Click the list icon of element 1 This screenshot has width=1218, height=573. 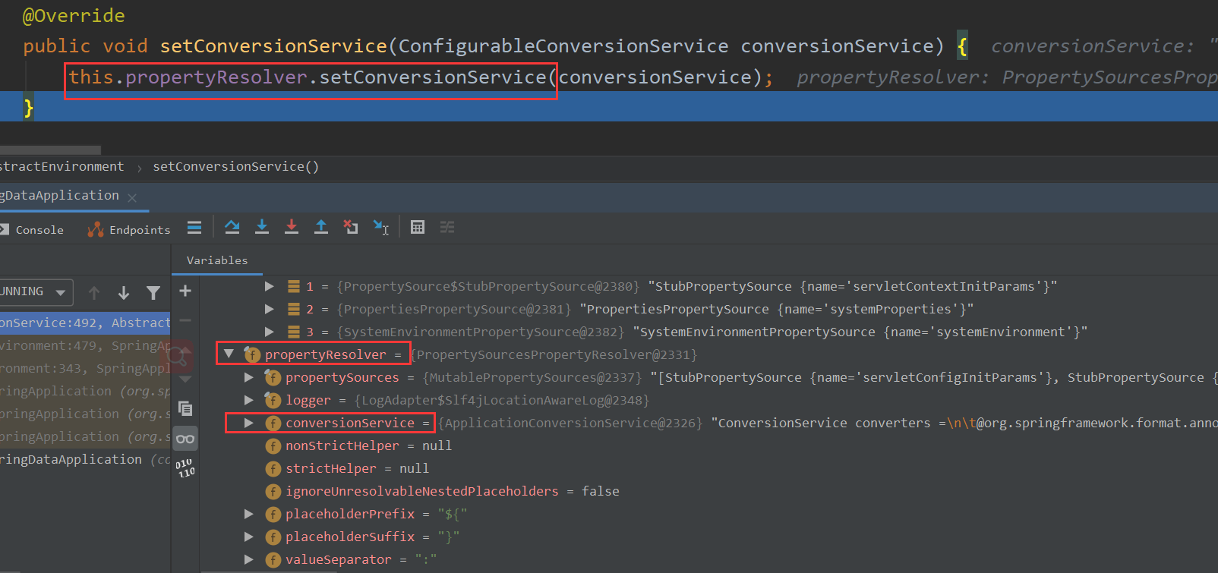coord(294,286)
